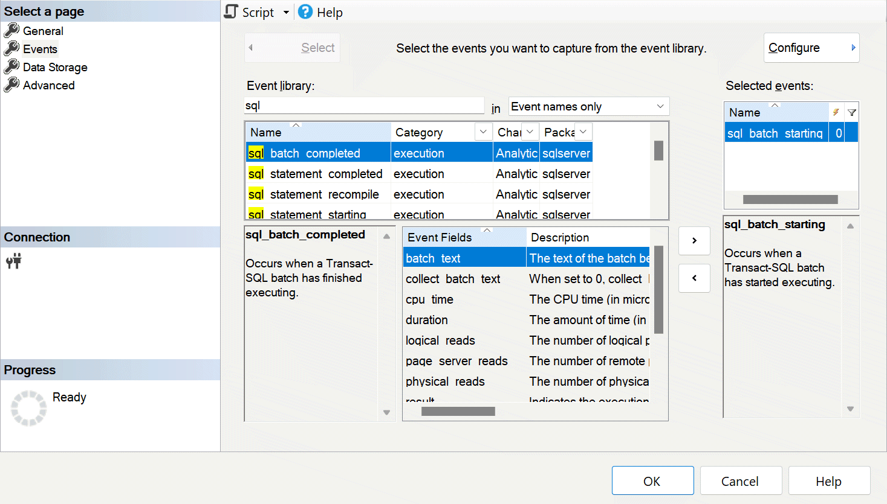This screenshot has width=887, height=504.
Task: Click the Advanced page wrench icon
Action: click(x=12, y=85)
